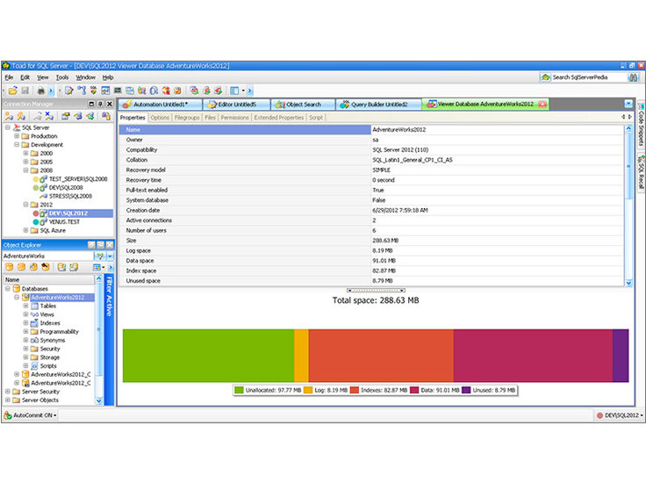Open the document tabs list dropdown

click(628, 104)
